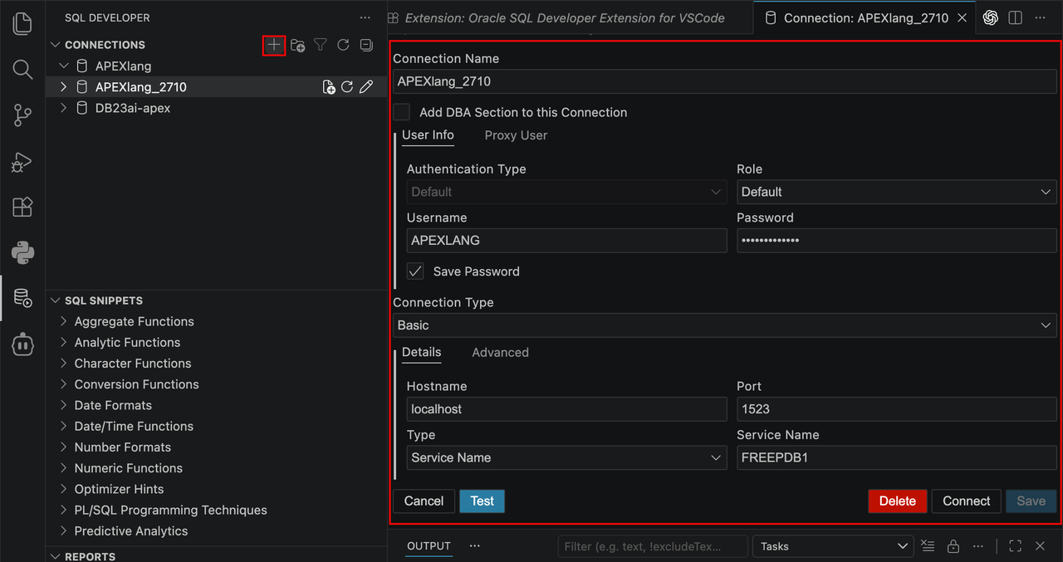Uncheck the Save Password checkbox
This screenshot has width=1063, height=562.
tap(415, 271)
